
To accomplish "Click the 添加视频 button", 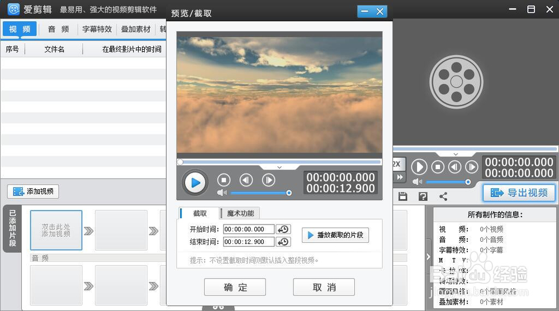I will point(33,192).
